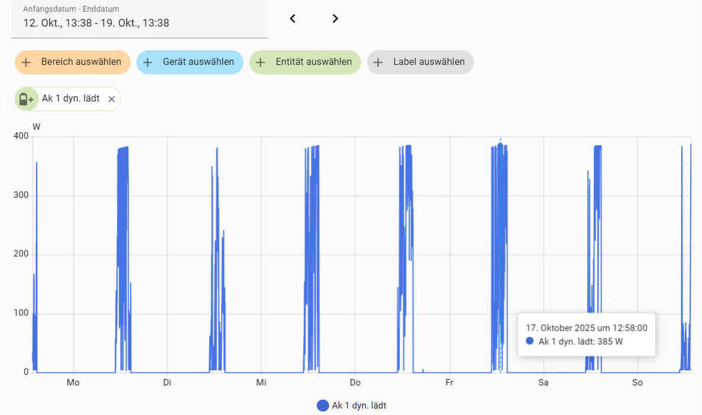Image resolution: width=702 pixels, height=415 pixels.
Task: Click the blue legend color dot
Action: pyautogui.click(x=323, y=406)
